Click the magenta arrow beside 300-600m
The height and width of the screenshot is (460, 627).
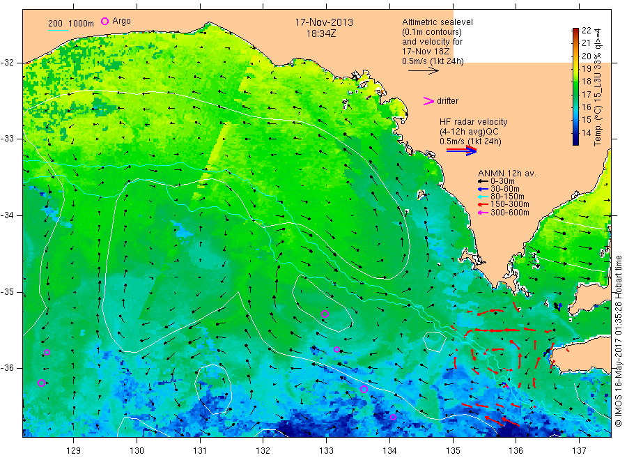(x=483, y=213)
